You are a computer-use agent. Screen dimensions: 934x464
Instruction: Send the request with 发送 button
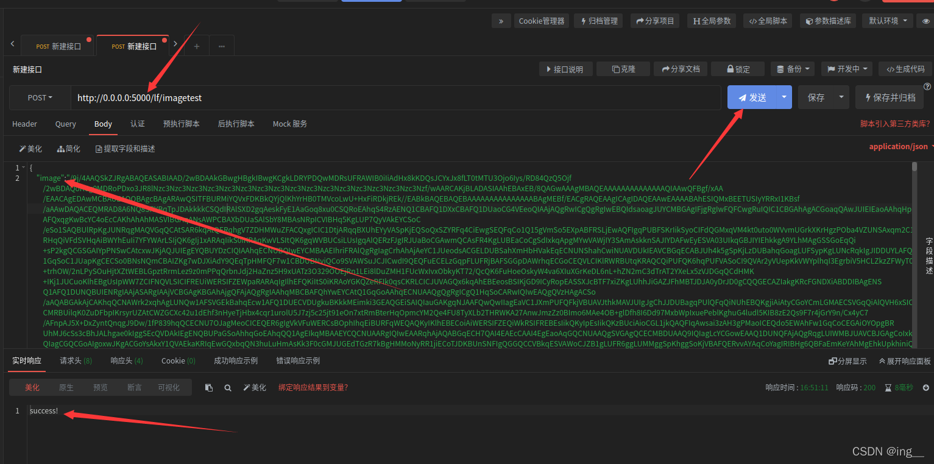pos(752,97)
